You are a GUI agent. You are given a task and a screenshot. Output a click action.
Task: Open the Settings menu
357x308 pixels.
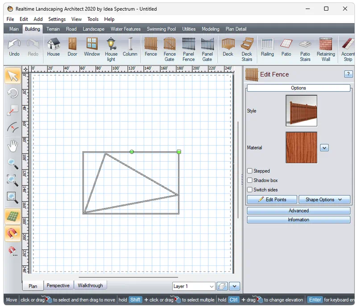57,19
